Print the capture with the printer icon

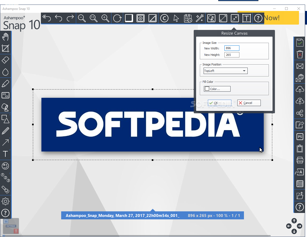pos(300,160)
